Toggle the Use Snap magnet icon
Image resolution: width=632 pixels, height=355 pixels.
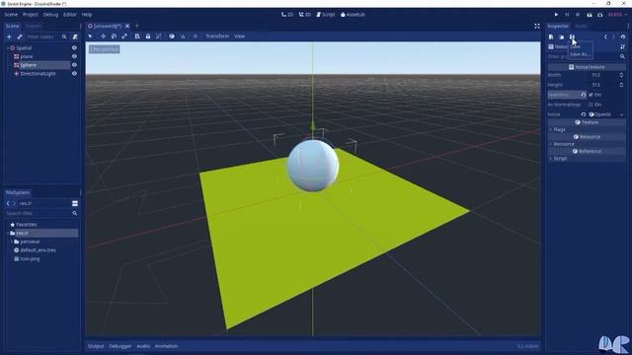[x=183, y=36]
